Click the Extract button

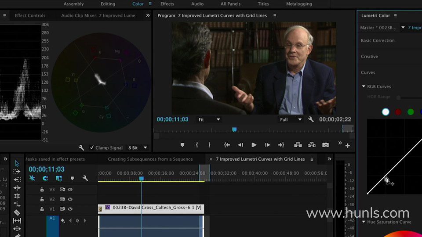(x=312, y=145)
